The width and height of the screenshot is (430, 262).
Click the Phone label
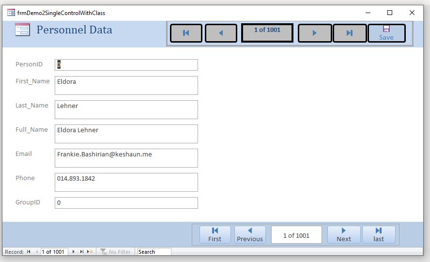[x=25, y=178]
